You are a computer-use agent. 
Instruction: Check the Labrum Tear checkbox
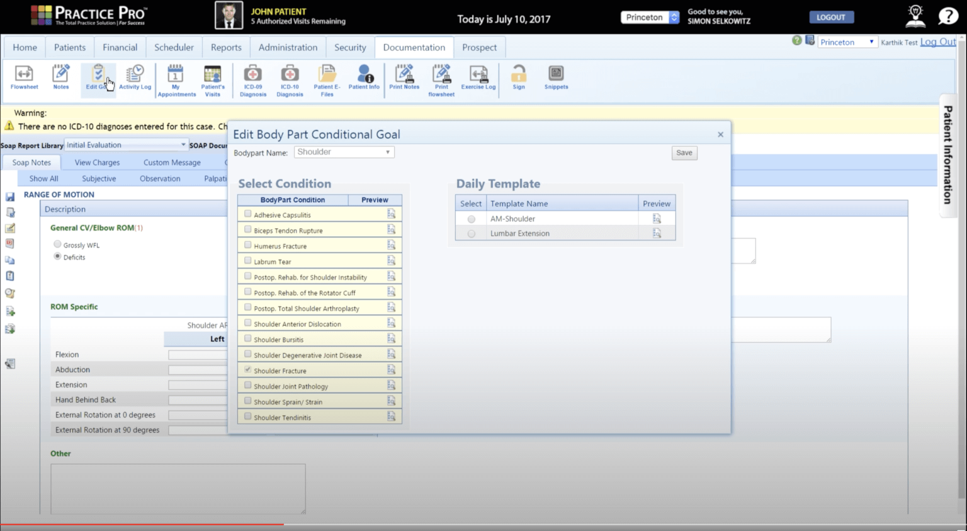[247, 261]
